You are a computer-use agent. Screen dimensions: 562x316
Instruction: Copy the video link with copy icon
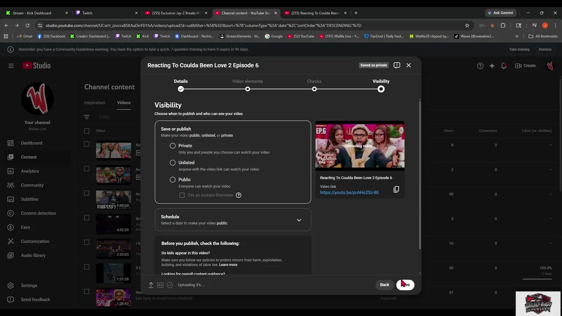[x=396, y=189]
